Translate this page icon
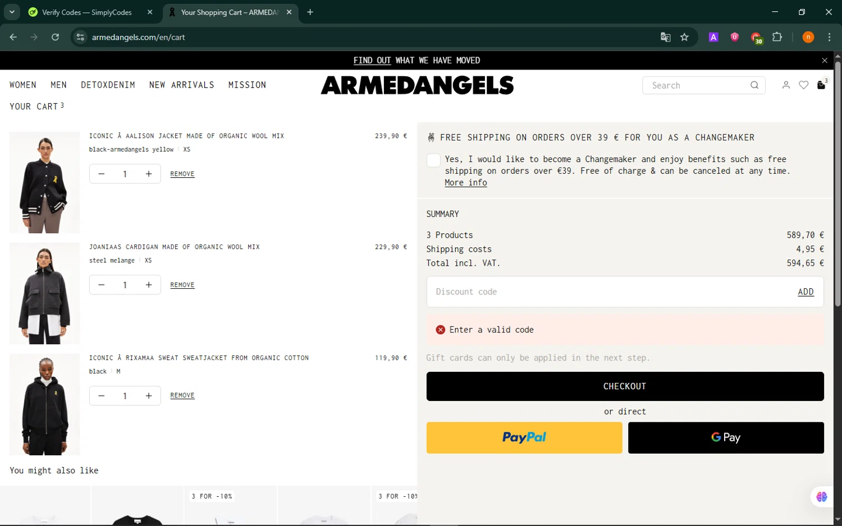The height and width of the screenshot is (526, 842). pos(666,37)
